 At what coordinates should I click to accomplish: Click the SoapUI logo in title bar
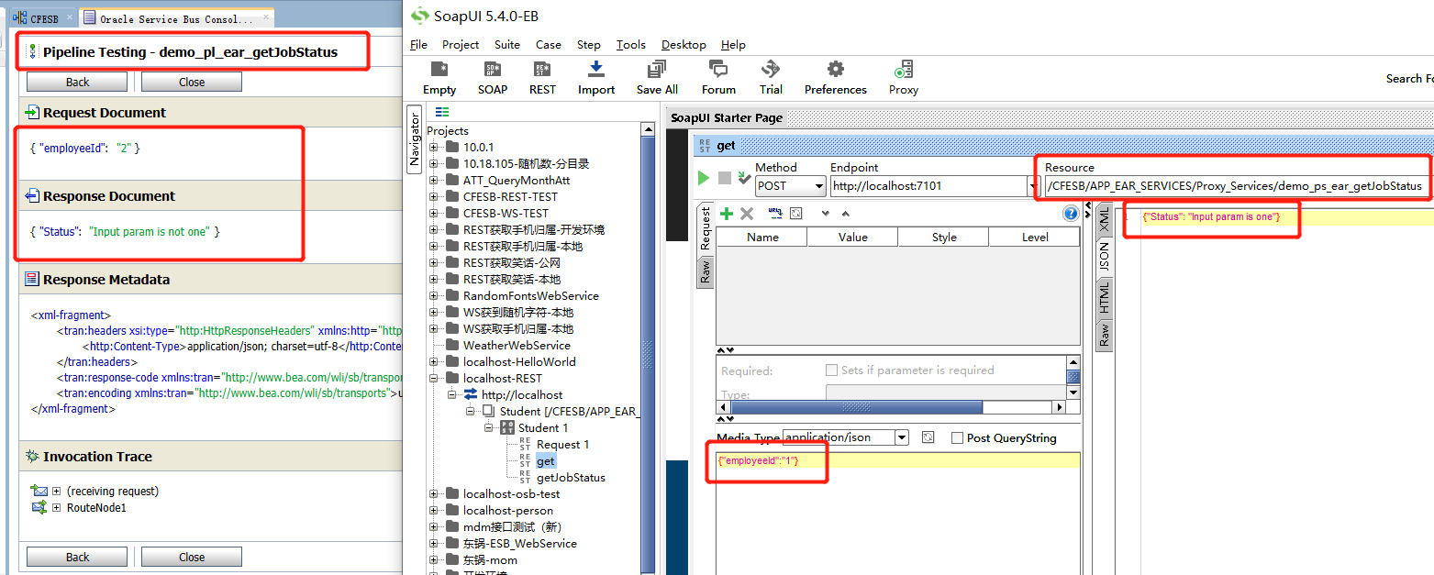point(420,16)
